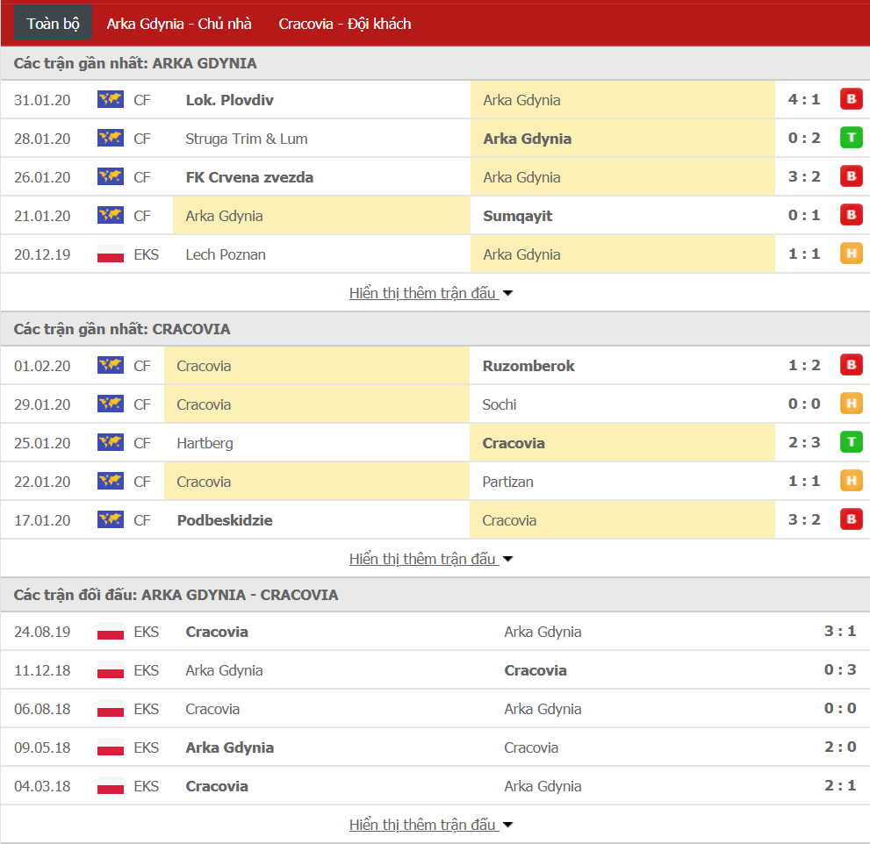Click Poland flag on 04.03.18 row
Image resolution: width=870 pixels, height=844 pixels.
pos(111,786)
